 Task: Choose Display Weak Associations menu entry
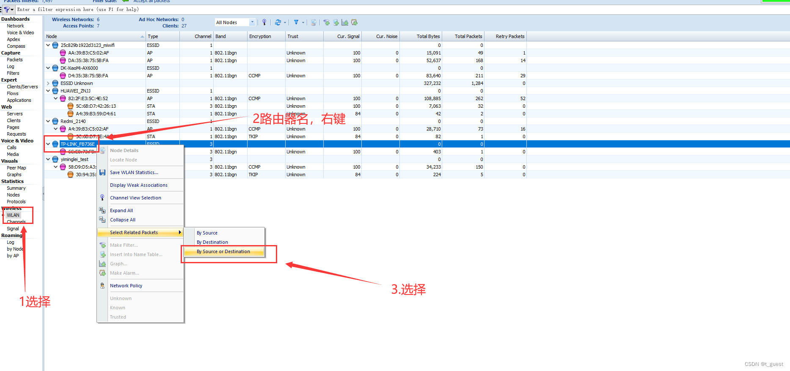(x=140, y=185)
